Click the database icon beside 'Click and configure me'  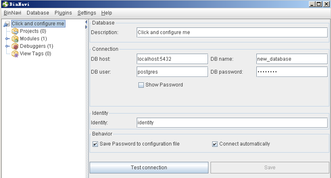tap(7, 24)
